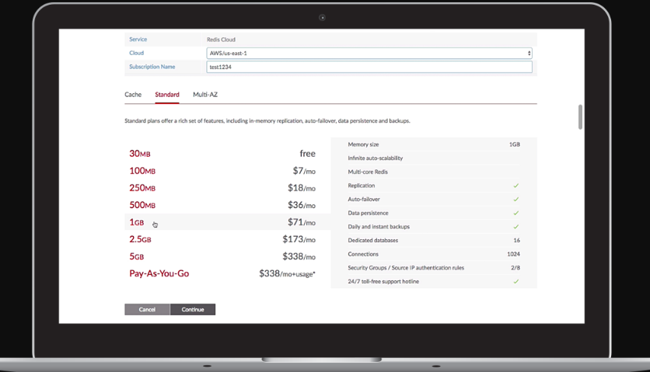Click the $18/mo price
The height and width of the screenshot is (372, 650).
click(302, 188)
